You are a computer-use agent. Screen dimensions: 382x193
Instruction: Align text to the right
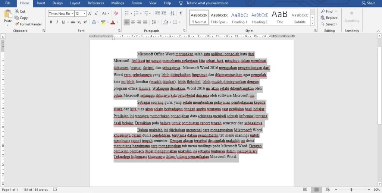139,22
